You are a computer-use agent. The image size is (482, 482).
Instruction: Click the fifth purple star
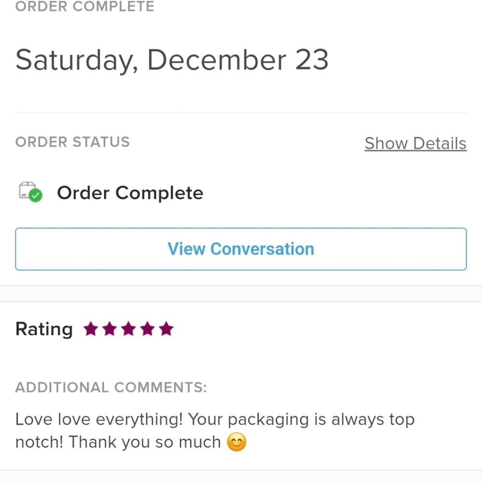[x=166, y=329]
